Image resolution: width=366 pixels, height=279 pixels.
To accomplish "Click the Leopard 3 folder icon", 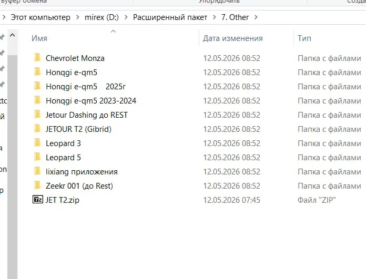I will 37,143.
